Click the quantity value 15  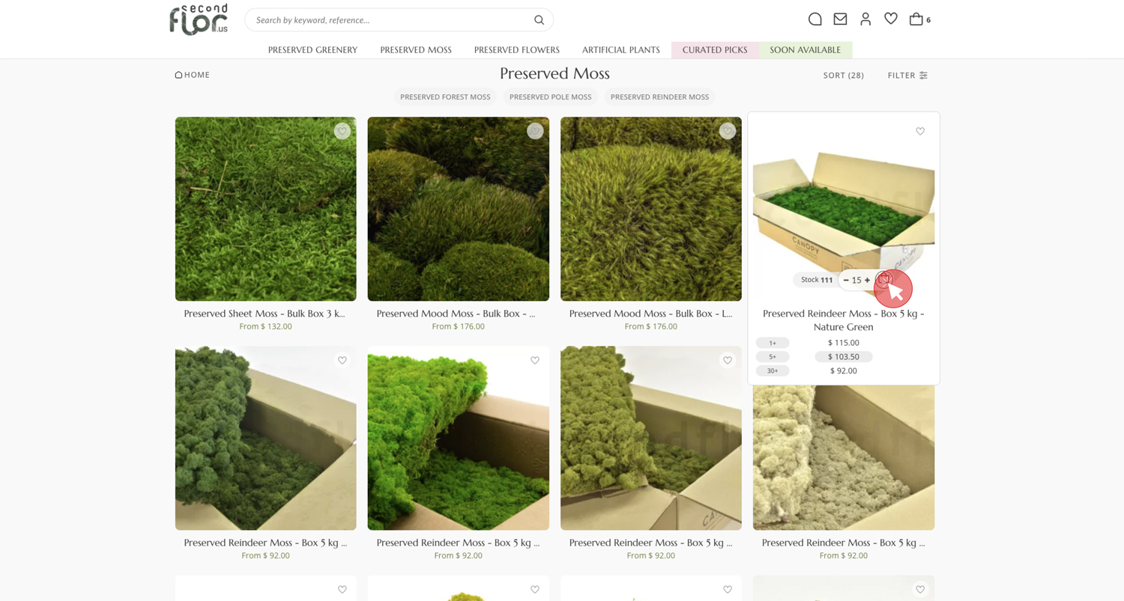(x=856, y=281)
